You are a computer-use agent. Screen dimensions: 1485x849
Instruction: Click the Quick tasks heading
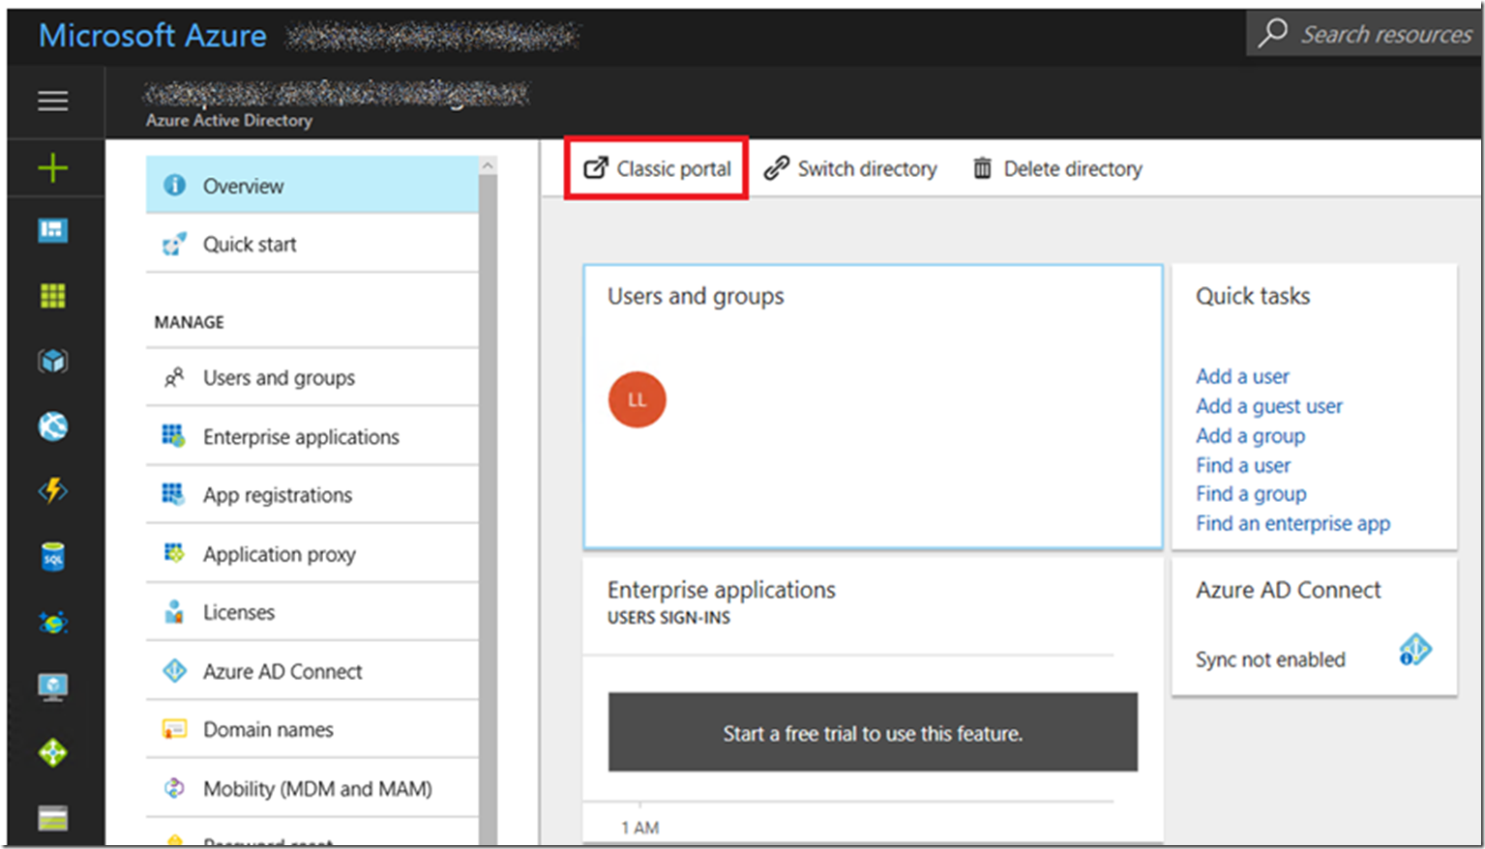tap(1253, 296)
